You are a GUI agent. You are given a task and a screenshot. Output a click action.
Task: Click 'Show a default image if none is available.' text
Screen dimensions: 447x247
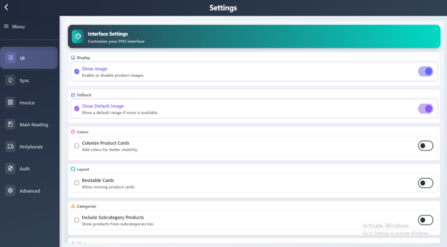pos(120,113)
